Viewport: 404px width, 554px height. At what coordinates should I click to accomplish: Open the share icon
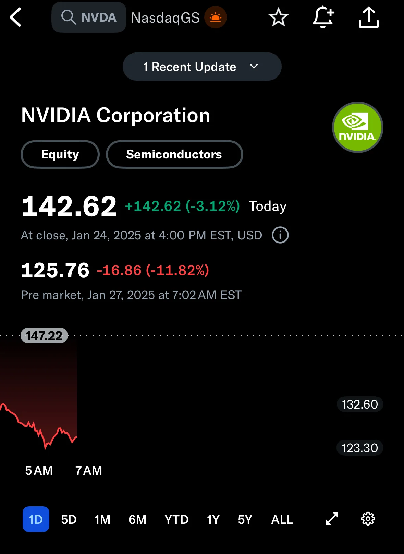coord(369,17)
